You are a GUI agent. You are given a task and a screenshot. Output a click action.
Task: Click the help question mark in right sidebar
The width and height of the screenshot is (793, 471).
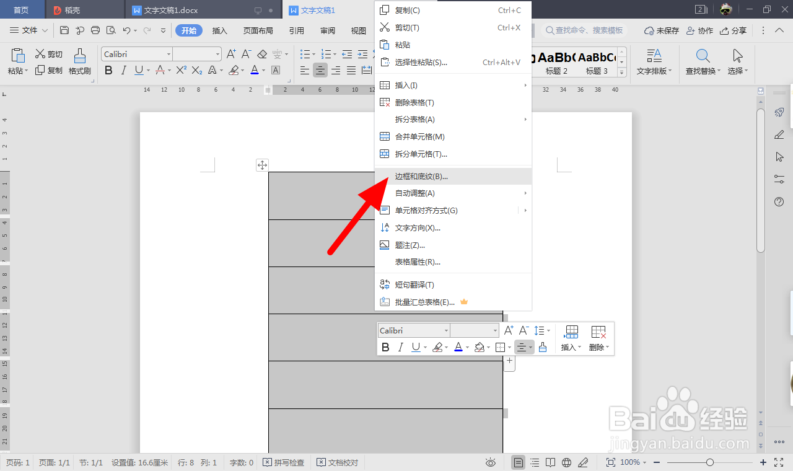(x=780, y=201)
